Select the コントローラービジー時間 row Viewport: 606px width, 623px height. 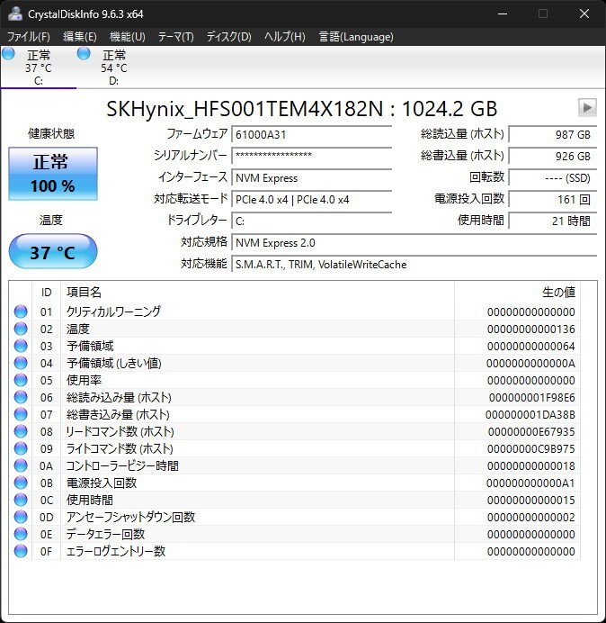coord(295,465)
